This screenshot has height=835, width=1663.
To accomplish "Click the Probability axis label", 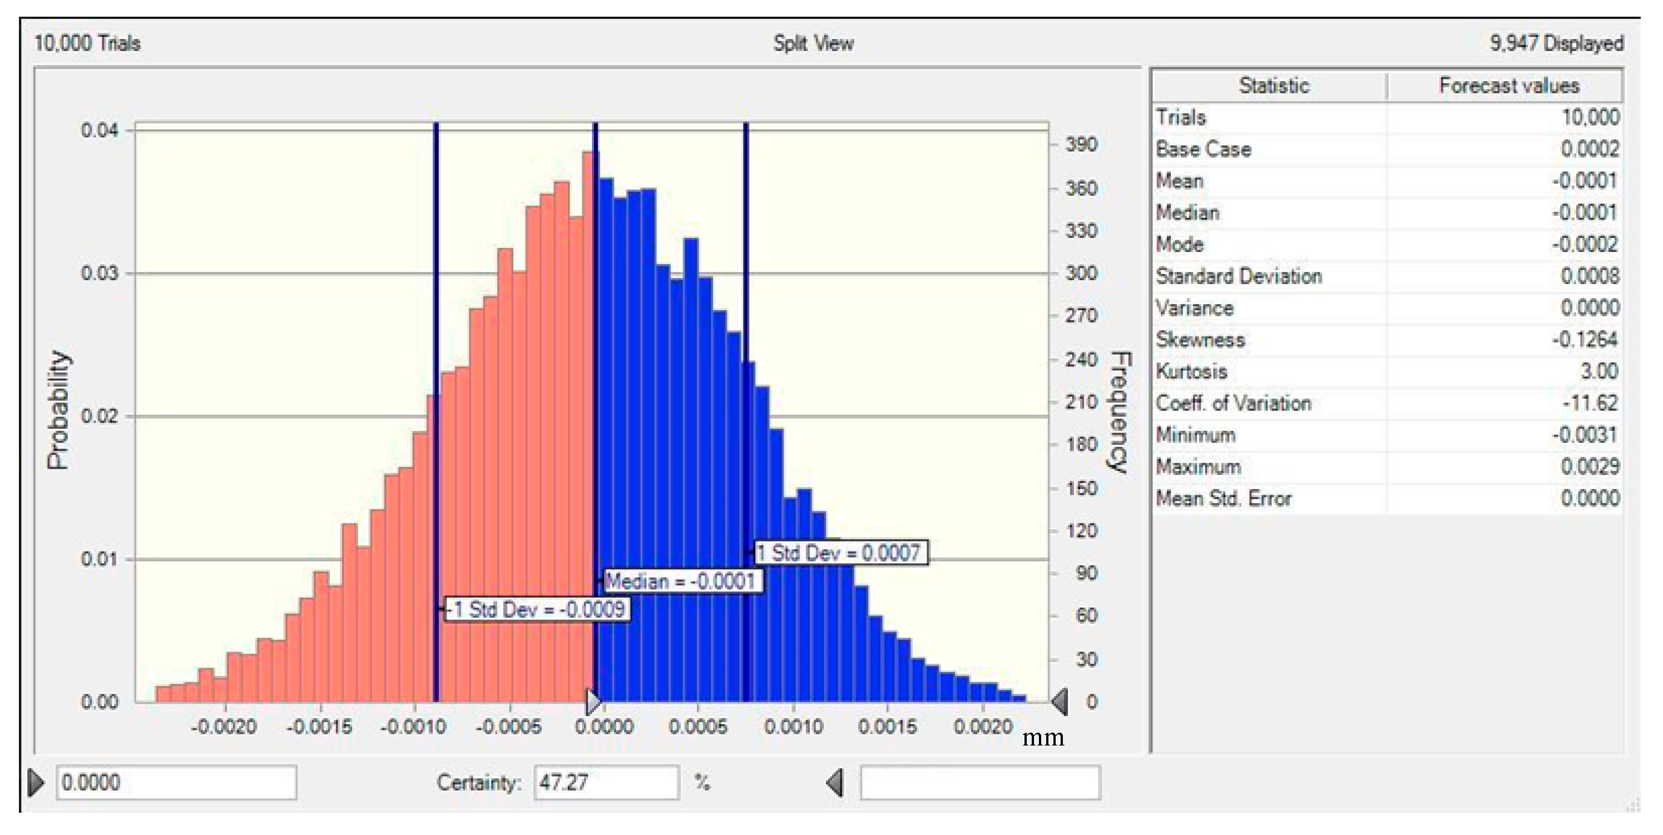I will (58, 410).
